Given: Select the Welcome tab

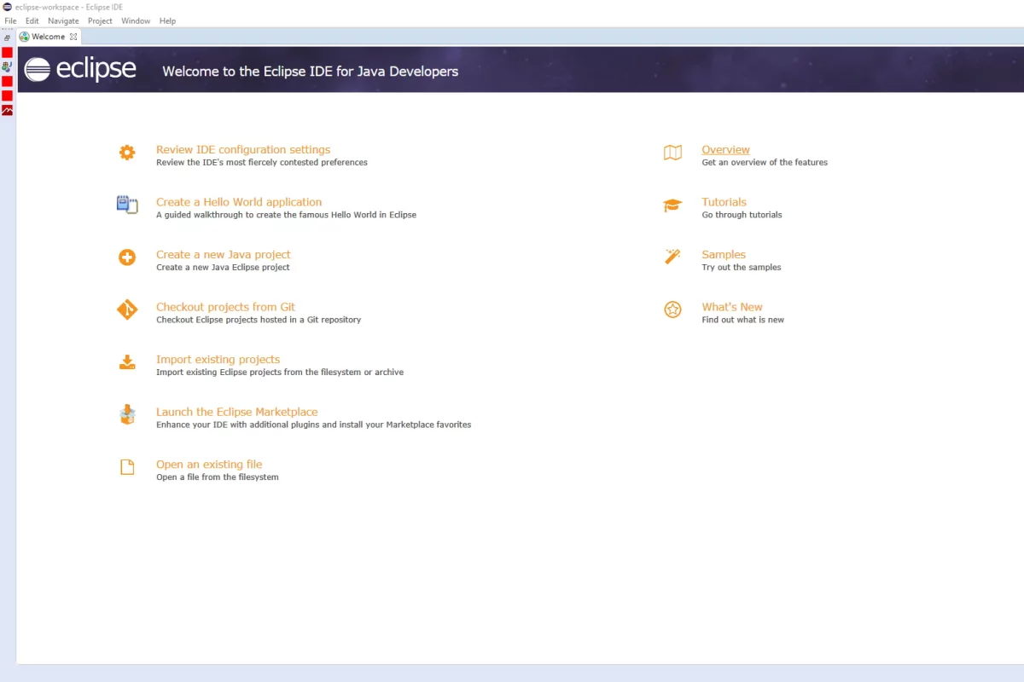Looking at the screenshot, I should tap(48, 37).
